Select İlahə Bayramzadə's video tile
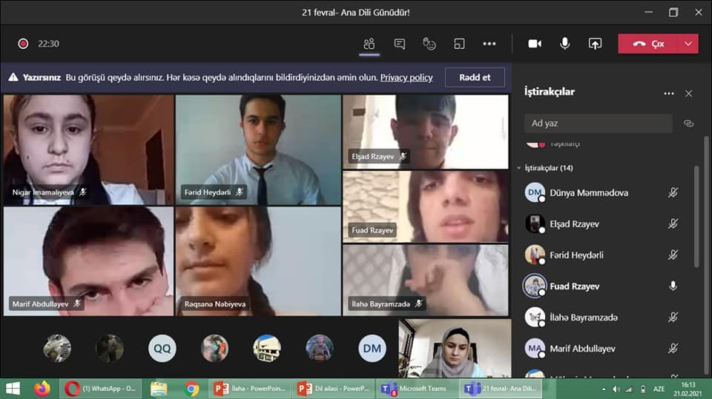This screenshot has width=712, height=399. 426,281
